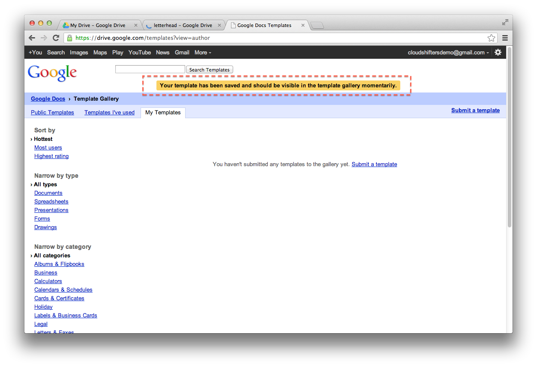
Task: Close the letterhead – Google Drive tab
Action: (x=219, y=25)
